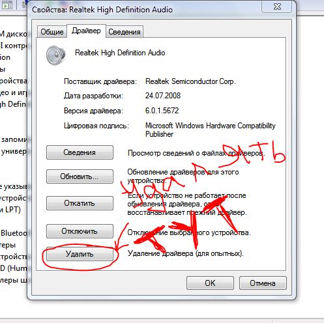Select the driver version 6.0.1.5672 text
Image resolution: width=324 pixels, height=323 pixels.
[x=162, y=111]
